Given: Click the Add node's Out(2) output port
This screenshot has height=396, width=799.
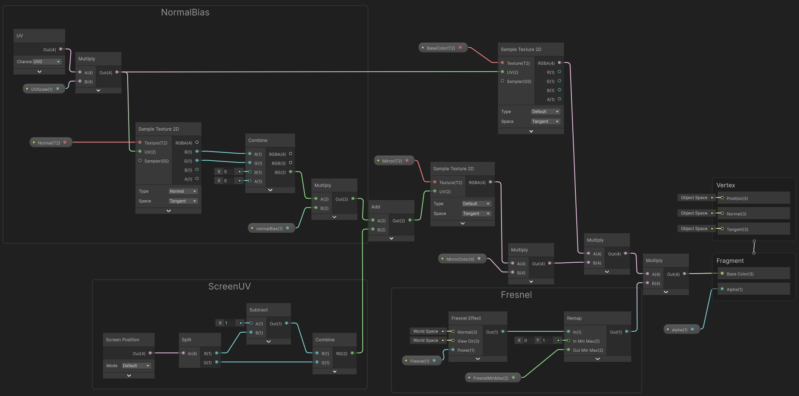Looking at the screenshot, I should [410, 220].
